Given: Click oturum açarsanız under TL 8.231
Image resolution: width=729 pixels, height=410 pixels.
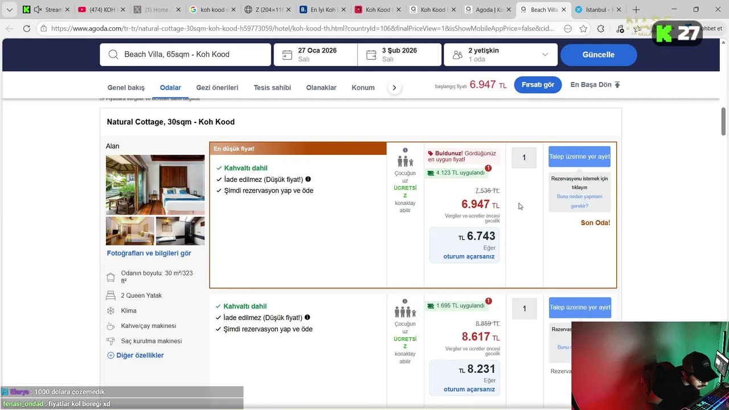Looking at the screenshot, I should [469, 389].
